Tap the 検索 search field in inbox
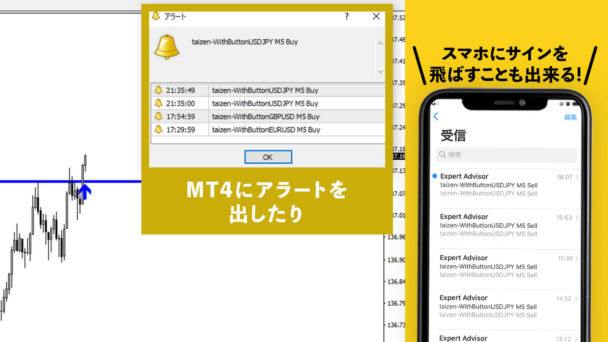Image resolution: width=608 pixels, height=342 pixels. pos(506,155)
